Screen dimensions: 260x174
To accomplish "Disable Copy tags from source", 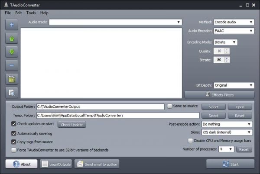I will (13, 142).
